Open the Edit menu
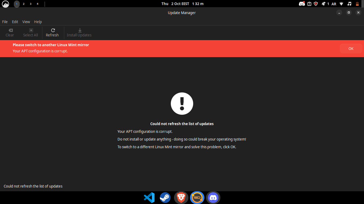 point(15,22)
